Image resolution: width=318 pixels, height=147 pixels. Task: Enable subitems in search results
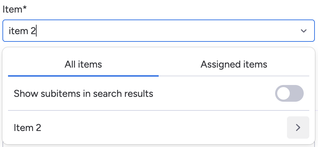(x=289, y=93)
